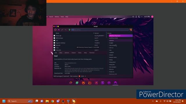Click the Linux panel volume icon

[133, 17]
